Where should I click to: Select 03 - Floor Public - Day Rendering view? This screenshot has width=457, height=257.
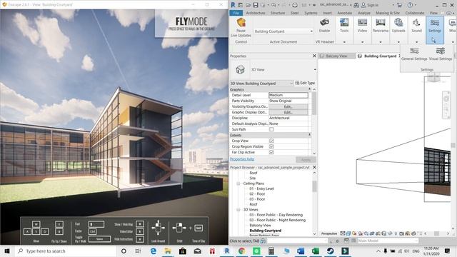(276, 215)
